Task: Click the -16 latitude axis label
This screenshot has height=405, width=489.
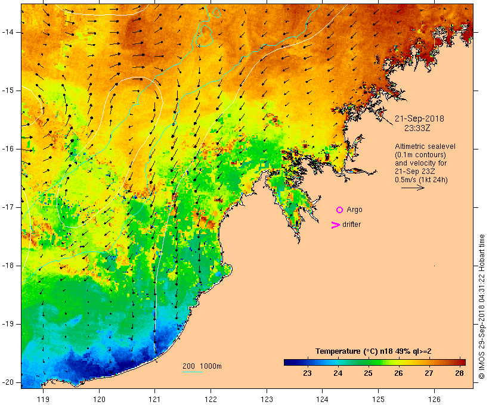Action: pyautogui.click(x=8, y=149)
